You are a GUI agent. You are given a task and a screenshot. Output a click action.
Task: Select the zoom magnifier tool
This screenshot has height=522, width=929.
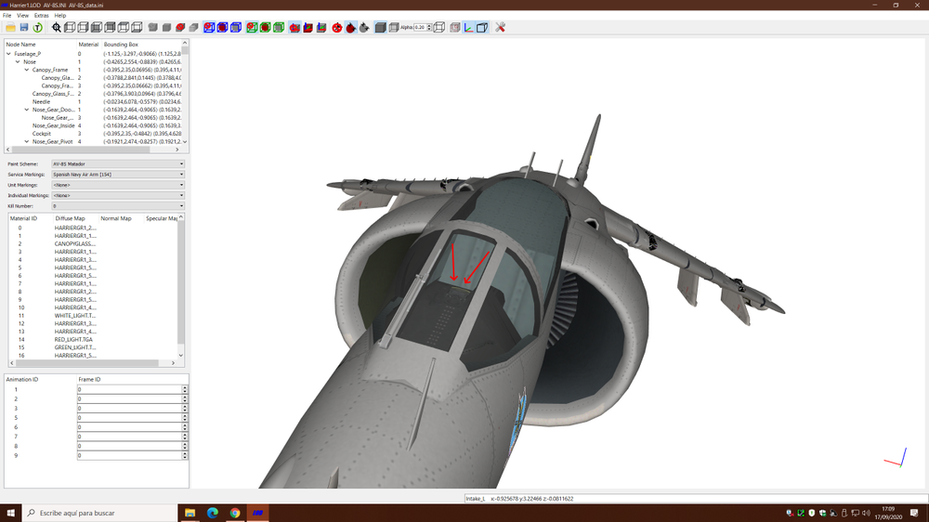coord(57,27)
